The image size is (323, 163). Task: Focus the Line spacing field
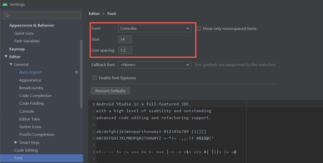pyautogui.click(x=125, y=50)
